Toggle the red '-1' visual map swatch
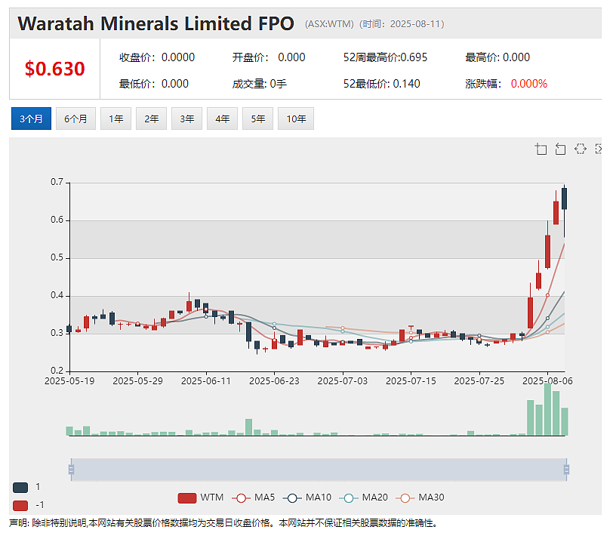The image size is (616, 539). pos(20,506)
